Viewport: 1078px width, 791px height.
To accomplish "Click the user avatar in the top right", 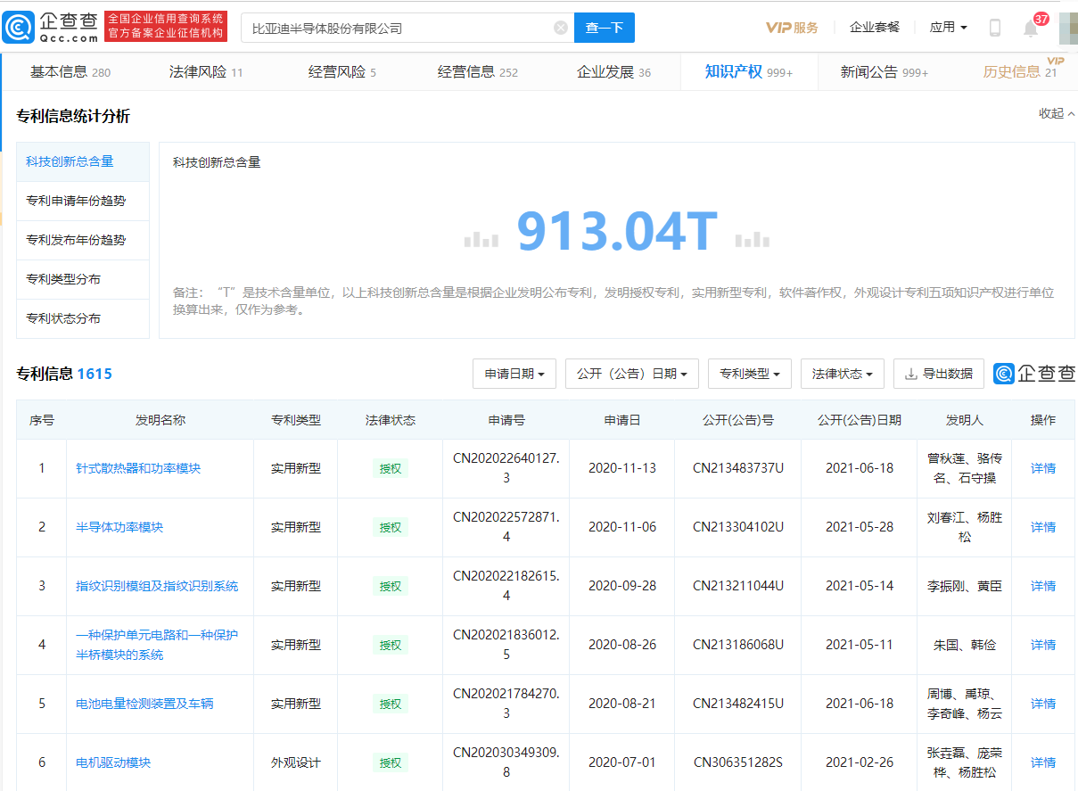I will (x=1068, y=28).
